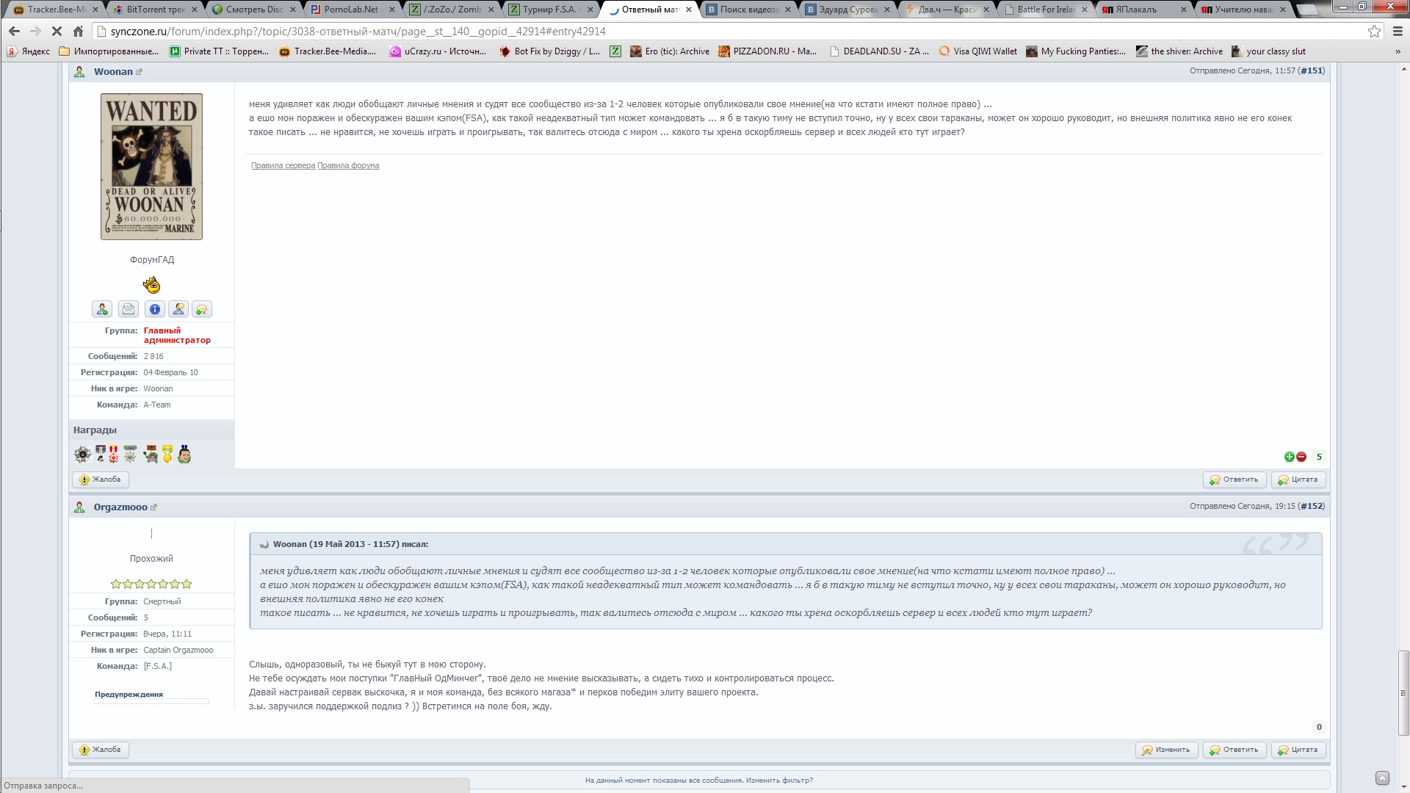Screen dimensions: 1410x793
Task: Open Woonan's profile info icon
Action: (x=155, y=309)
